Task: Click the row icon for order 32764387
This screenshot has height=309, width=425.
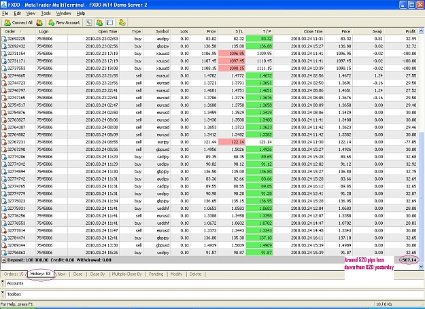Action: [4, 128]
